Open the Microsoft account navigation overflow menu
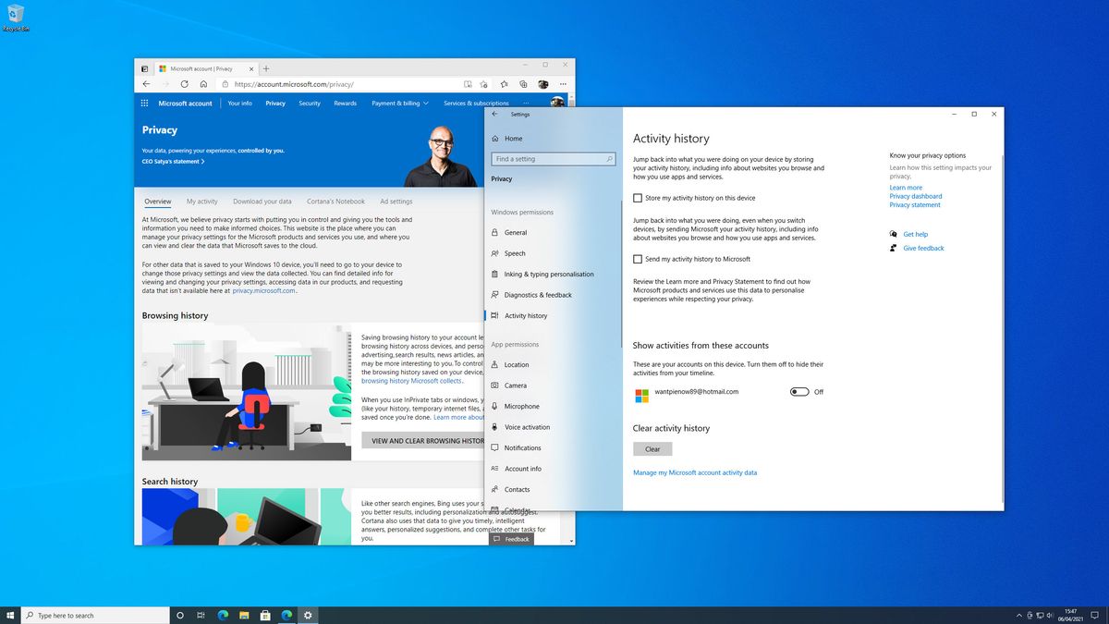The height and width of the screenshot is (624, 1109). coord(525,103)
